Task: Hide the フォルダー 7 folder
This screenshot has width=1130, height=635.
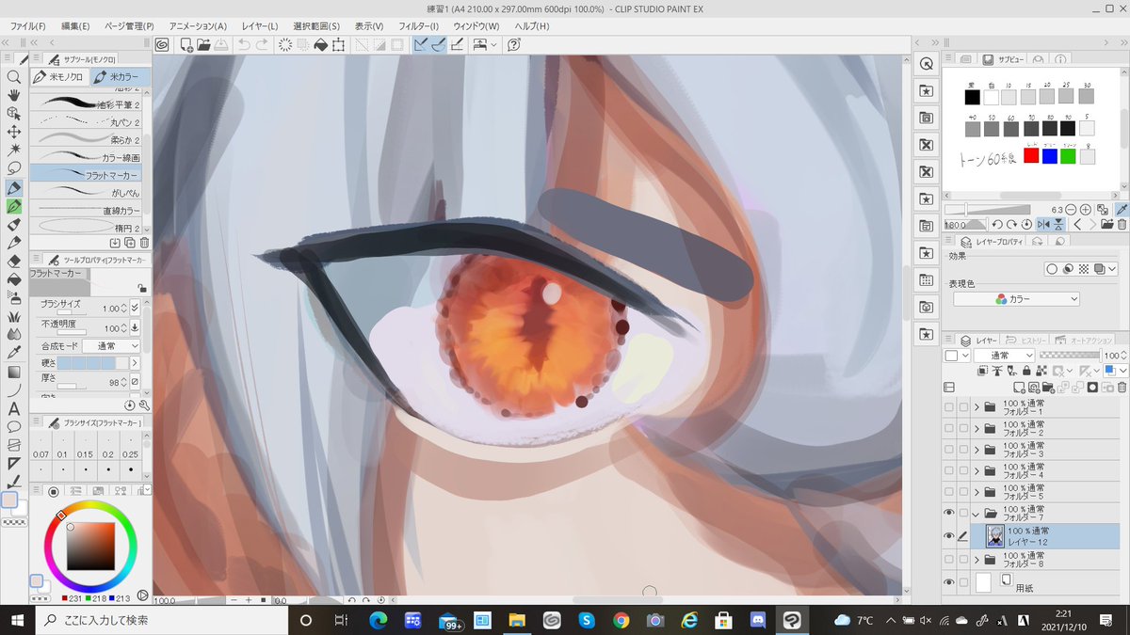Action: (x=948, y=514)
